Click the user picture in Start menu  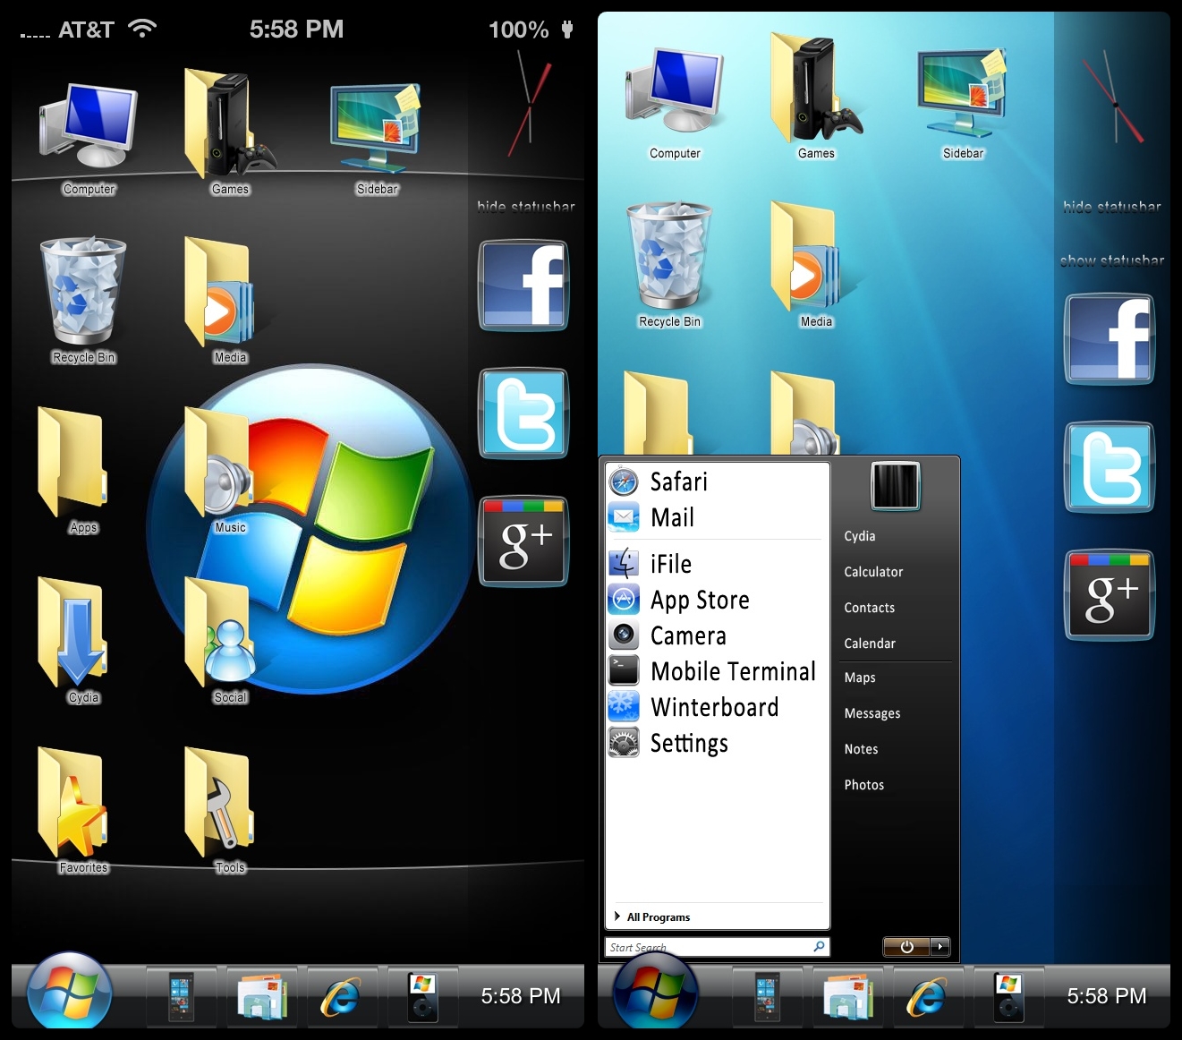tap(896, 486)
